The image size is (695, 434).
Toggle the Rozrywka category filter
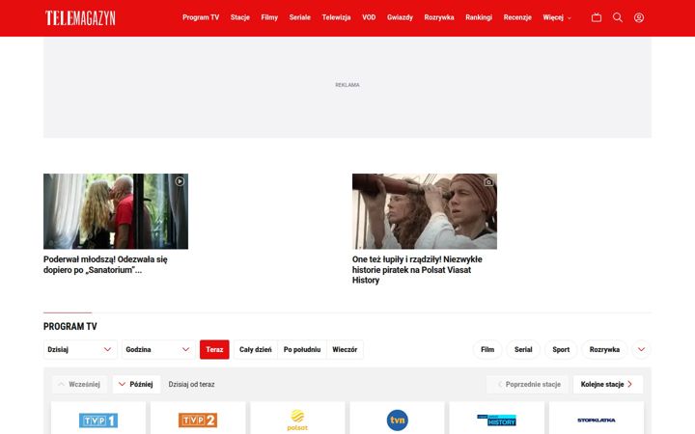604,349
